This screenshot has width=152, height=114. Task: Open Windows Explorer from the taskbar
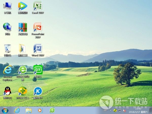tap(29, 110)
